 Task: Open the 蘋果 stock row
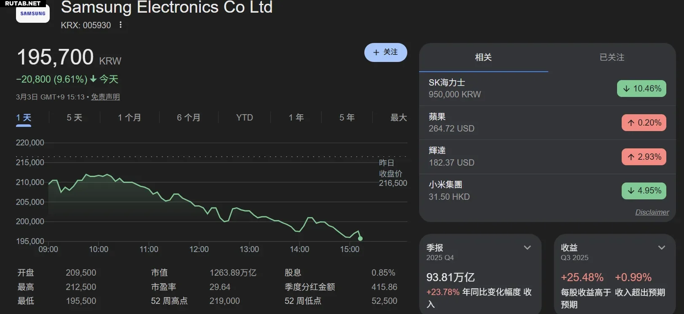548,123
